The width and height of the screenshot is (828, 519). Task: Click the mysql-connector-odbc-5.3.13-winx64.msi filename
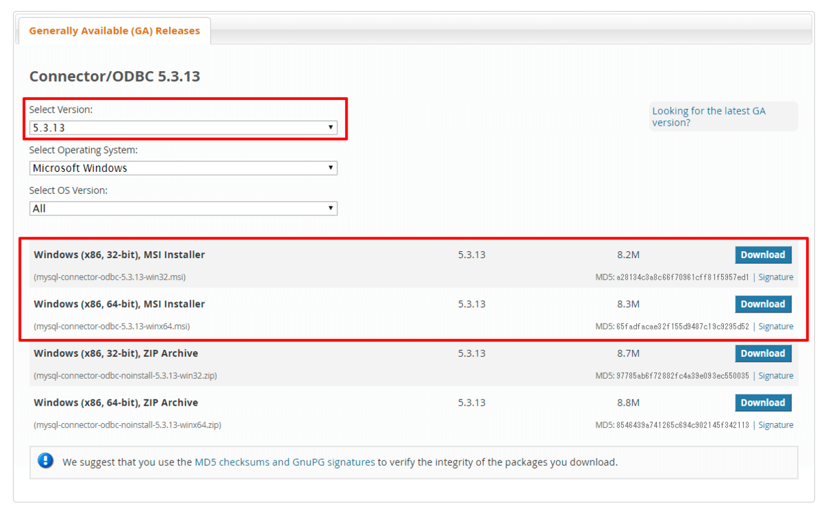point(112,326)
